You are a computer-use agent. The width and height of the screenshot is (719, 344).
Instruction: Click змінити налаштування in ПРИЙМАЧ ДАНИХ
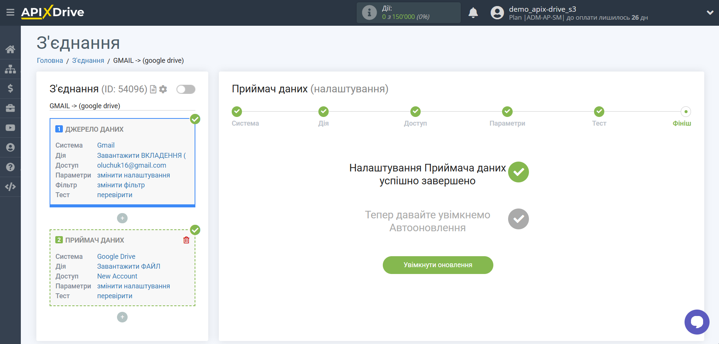click(134, 286)
